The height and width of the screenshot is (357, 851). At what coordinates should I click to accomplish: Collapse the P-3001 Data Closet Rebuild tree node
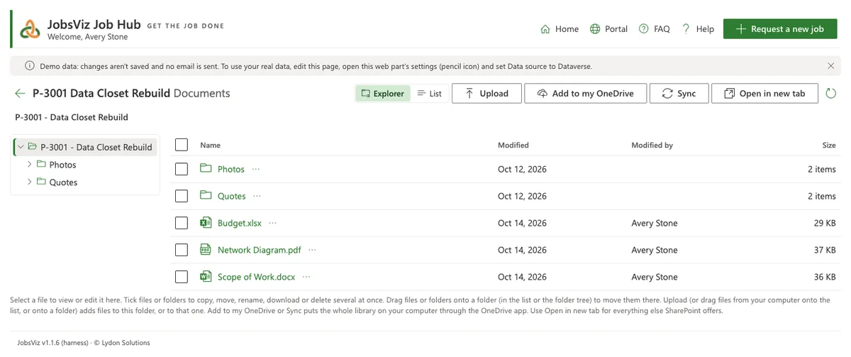point(21,147)
